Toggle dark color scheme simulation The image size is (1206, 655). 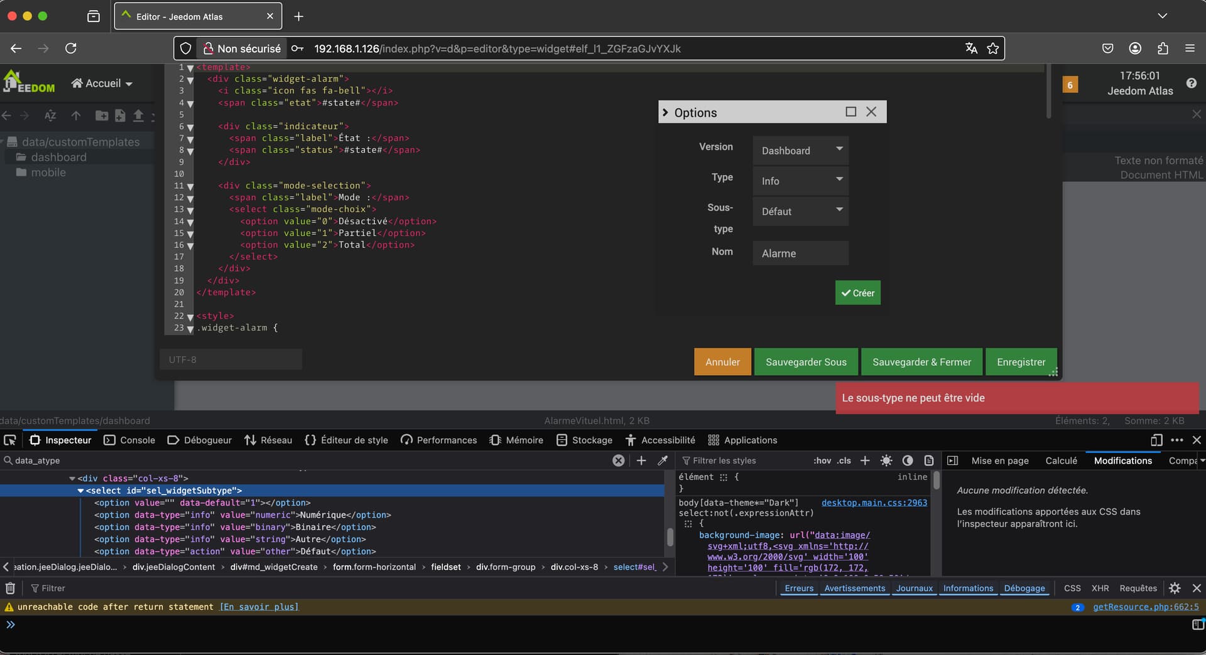(908, 461)
